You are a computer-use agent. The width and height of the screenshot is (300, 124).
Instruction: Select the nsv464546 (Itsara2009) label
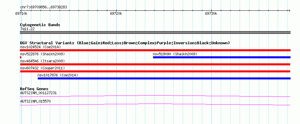click(42, 61)
